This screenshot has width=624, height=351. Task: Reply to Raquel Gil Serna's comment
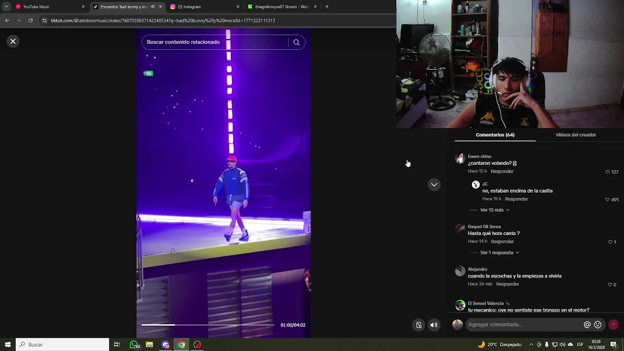[x=502, y=242]
